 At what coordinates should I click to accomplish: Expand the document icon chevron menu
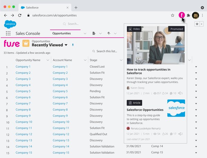pos(100,33)
